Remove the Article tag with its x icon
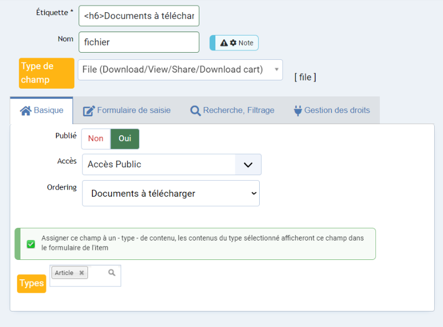The width and height of the screenshot is (443, 327). point(81,273)
